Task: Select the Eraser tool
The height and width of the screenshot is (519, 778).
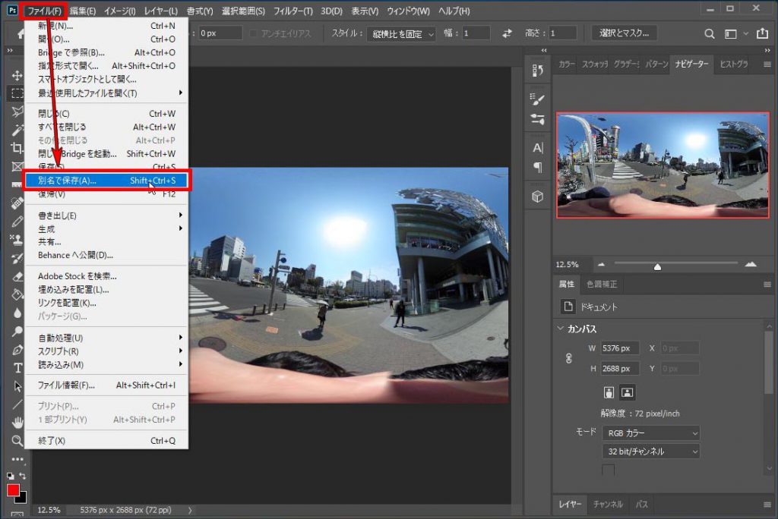Action: point(17,277)
